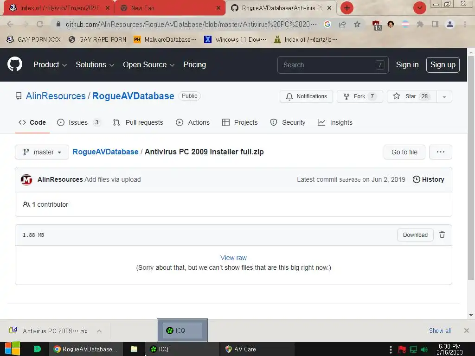Open the Security tab

click(288, 122)
